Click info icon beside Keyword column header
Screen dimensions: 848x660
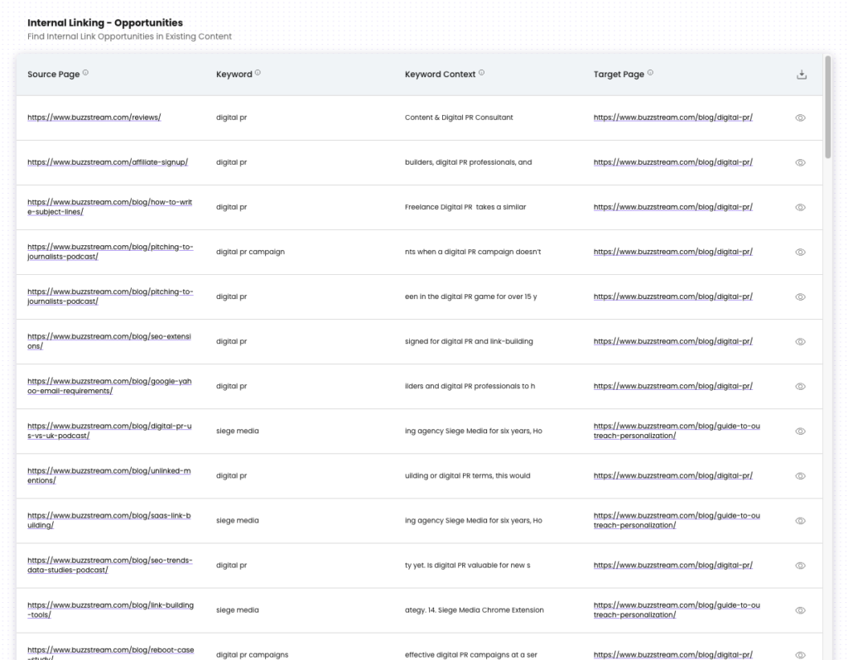coord(258,73)
